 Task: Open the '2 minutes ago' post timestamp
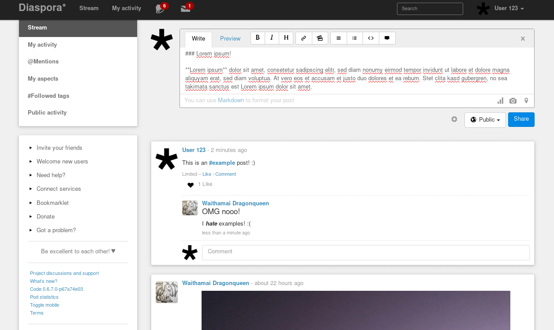[x=228, y=150]
